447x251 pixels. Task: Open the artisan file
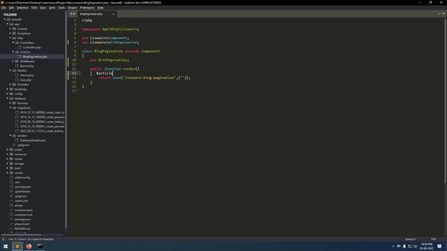(19, 206)
